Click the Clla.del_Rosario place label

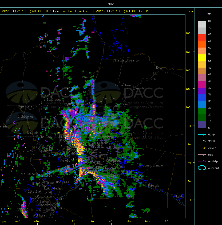click(126, 60)
